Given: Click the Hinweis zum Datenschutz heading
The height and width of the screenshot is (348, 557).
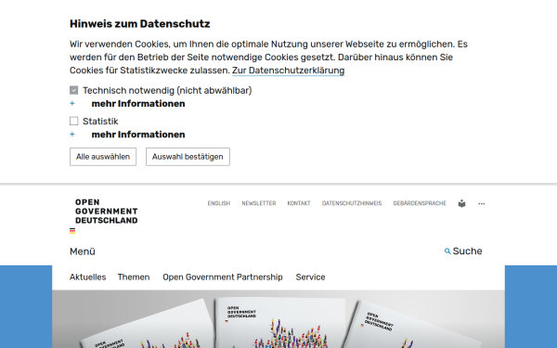Looking at the screenshot, I should [139, 24].
